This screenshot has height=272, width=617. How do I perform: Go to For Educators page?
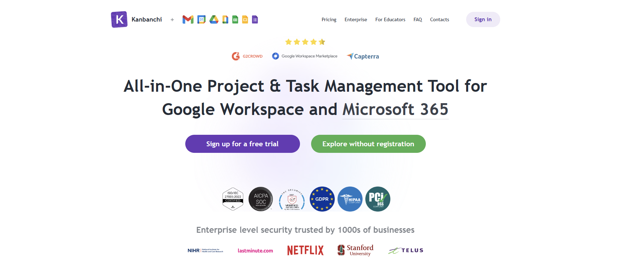[x=390, y=19]
